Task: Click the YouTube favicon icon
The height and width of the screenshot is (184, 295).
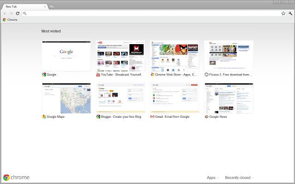Action: pyautogui.click(x=98, y=75)
